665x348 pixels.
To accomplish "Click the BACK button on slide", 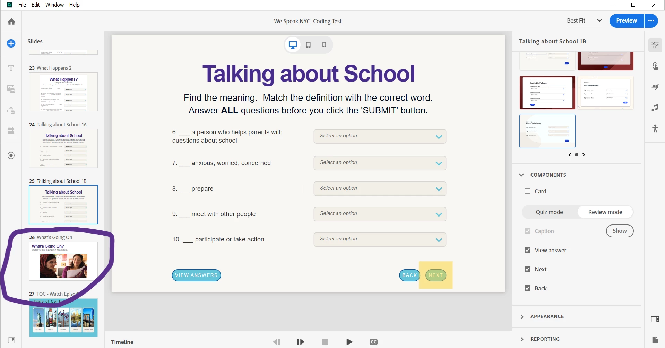I will (x=409, y=275).
